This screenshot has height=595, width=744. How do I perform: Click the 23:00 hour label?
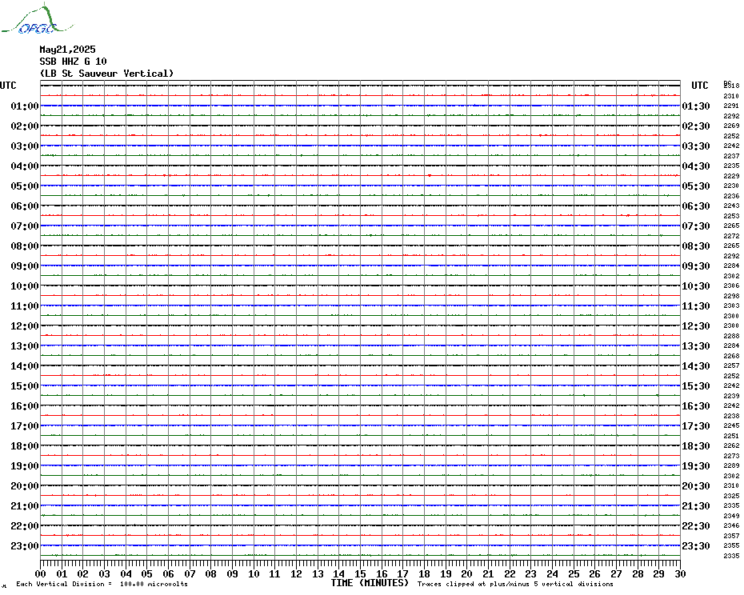[25, 546]
